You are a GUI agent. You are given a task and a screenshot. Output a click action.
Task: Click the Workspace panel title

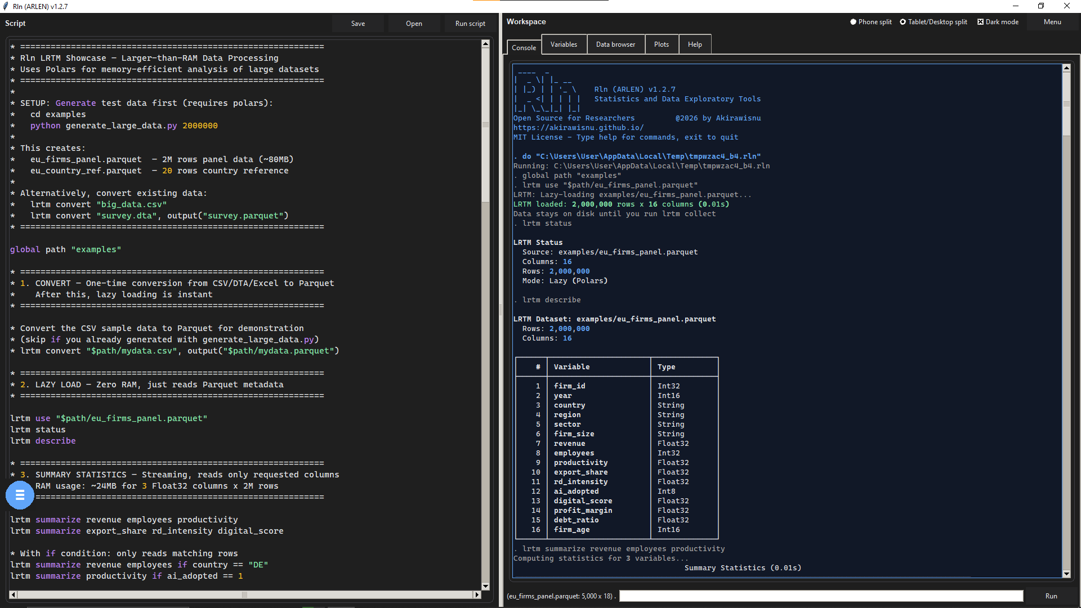[526, 22]
